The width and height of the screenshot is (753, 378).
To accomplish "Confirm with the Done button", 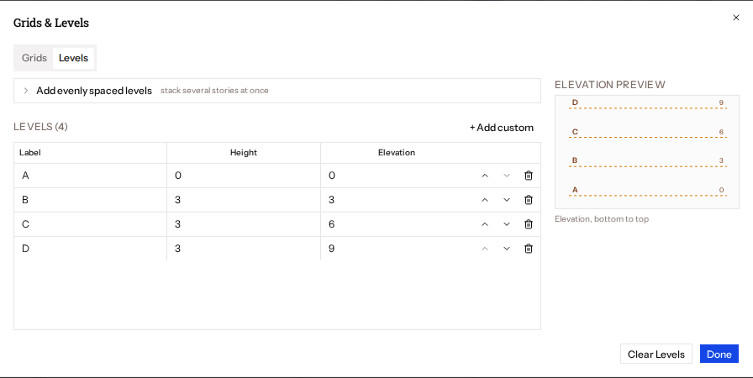I will pos(719,354).
